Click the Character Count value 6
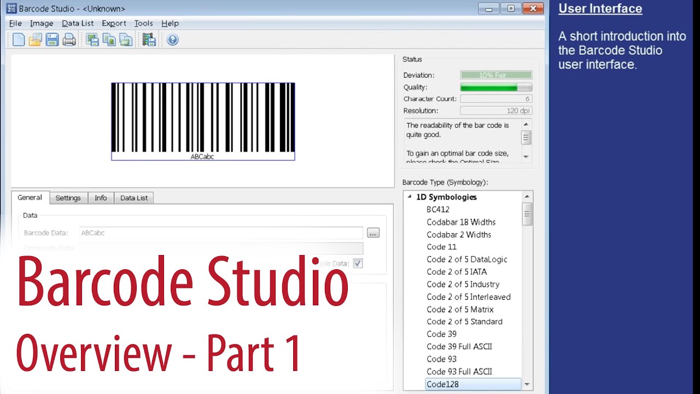 click(496, 99)
